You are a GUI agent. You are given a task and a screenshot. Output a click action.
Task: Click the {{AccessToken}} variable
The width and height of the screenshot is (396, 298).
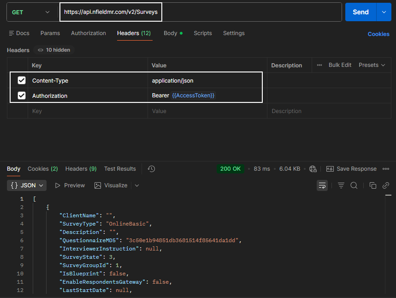193,95
